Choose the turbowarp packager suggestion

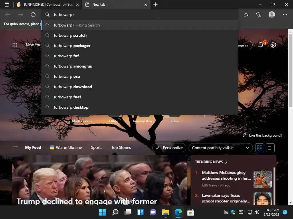(x=139, y=46)
